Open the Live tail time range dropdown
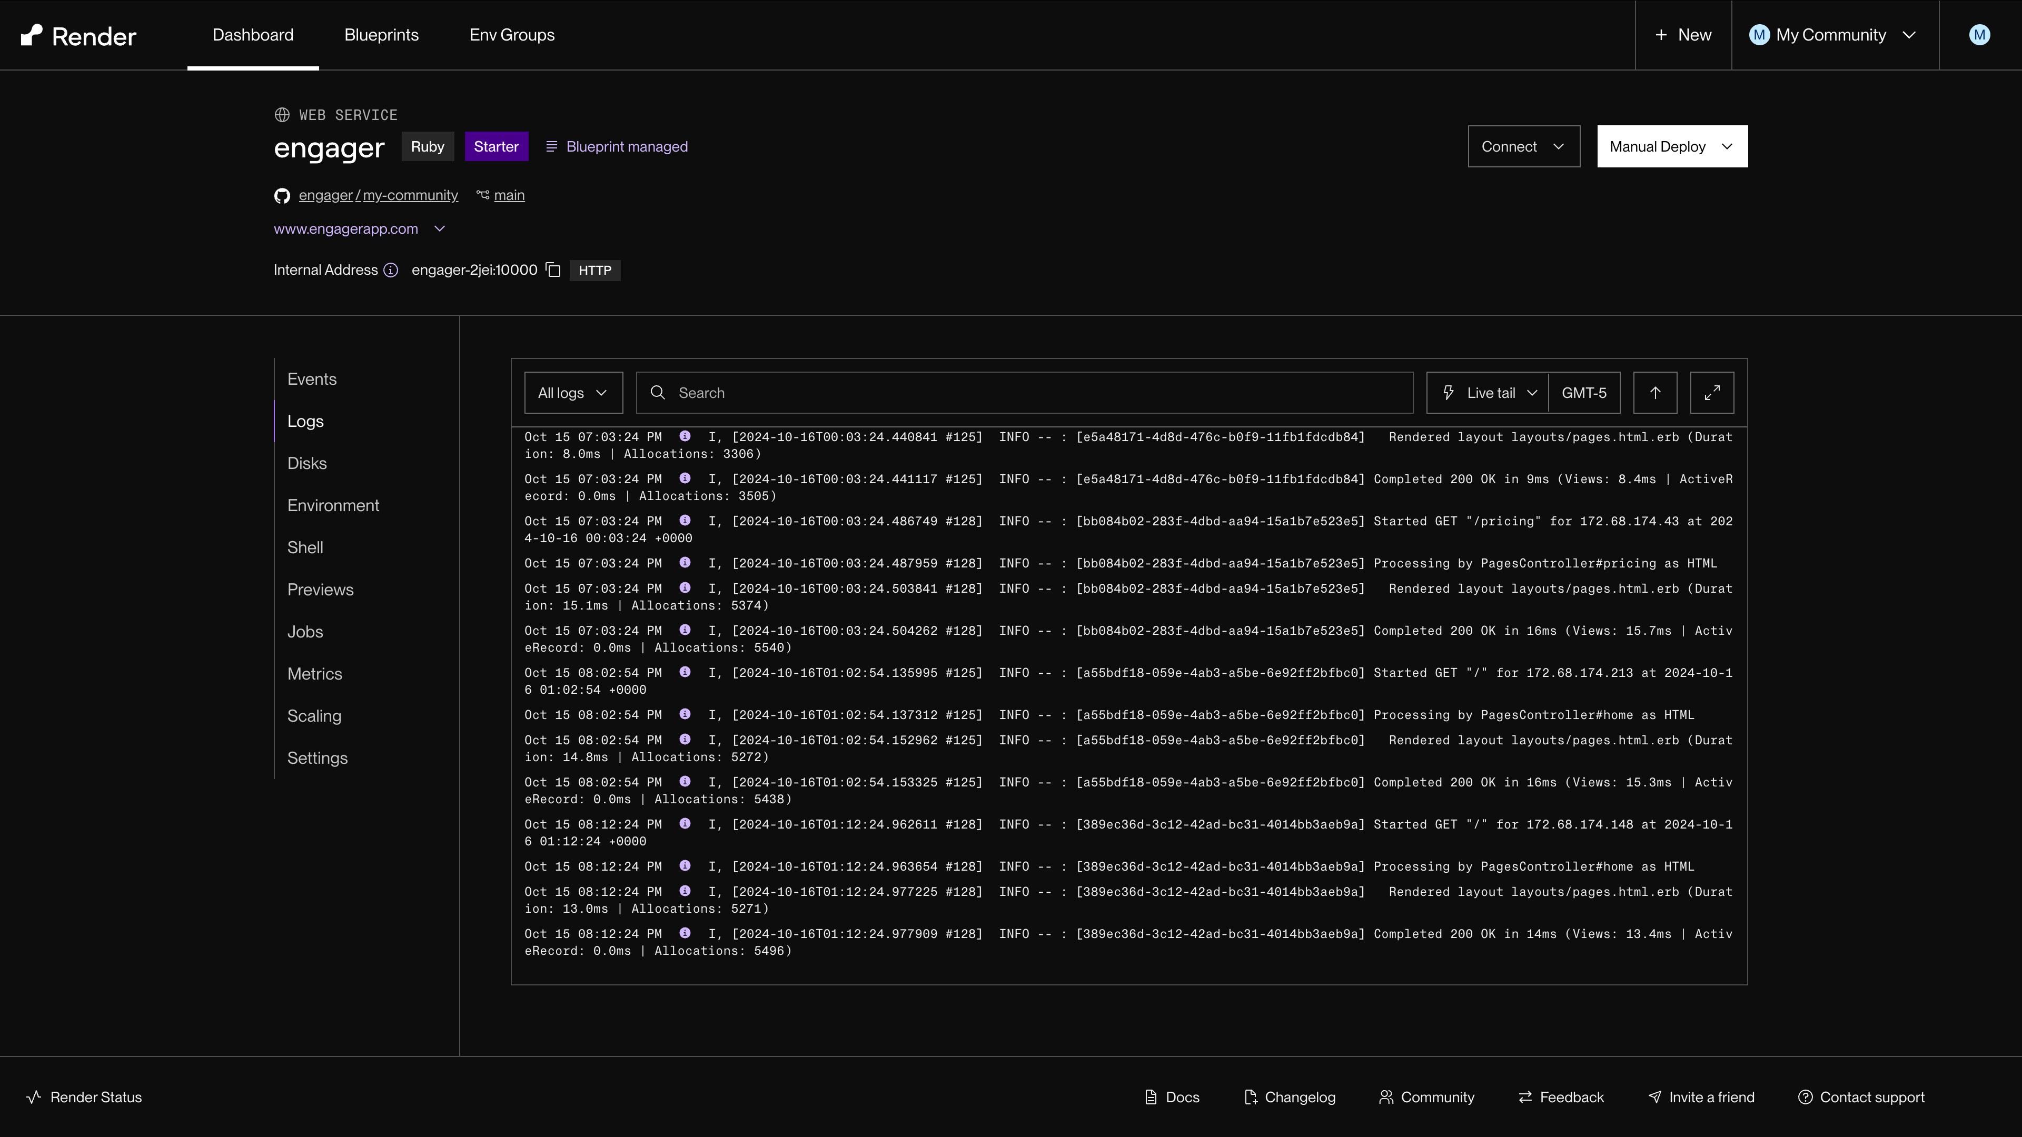2022x1137 pixels. point(1488,392)
